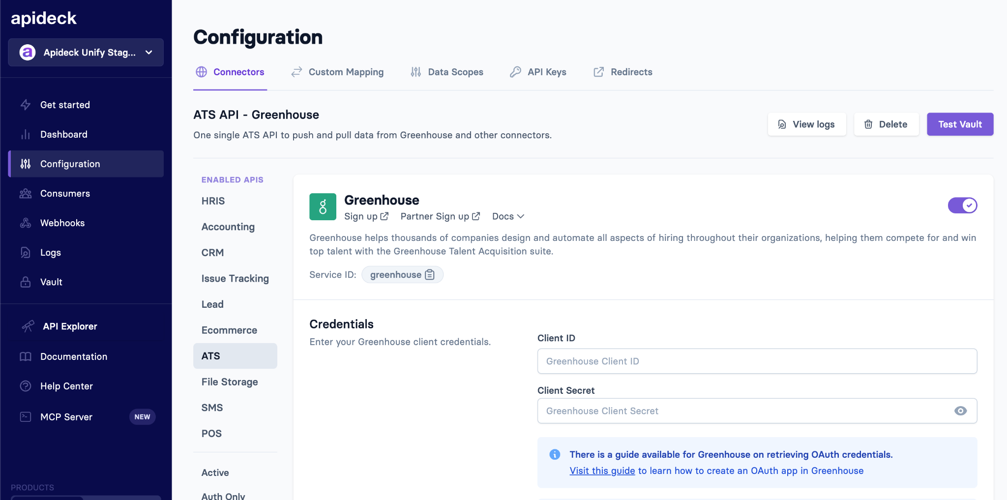
Task: Open the Greenhouse Sign up link
Action: [366, 216]
